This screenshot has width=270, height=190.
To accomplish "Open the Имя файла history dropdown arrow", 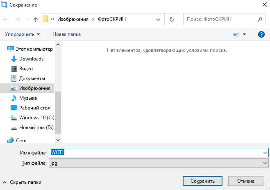I will coord(265,152).
